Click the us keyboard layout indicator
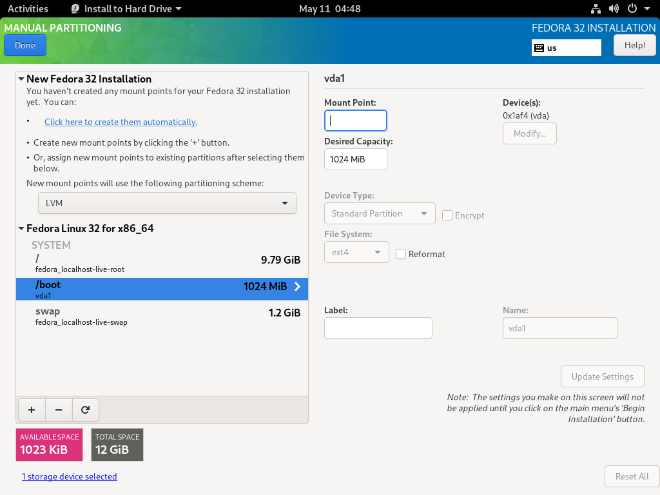The height and width of the screenshot is (495, 660). coord(566,48)
